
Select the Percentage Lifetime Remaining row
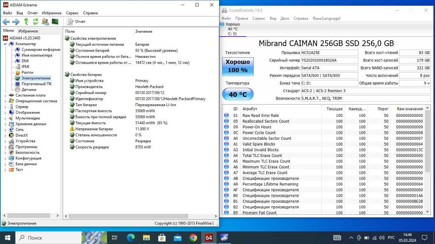[324, 184]
